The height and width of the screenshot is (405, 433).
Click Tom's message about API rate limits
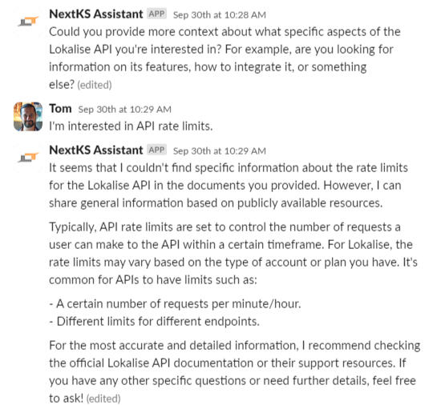click(131, 126)
